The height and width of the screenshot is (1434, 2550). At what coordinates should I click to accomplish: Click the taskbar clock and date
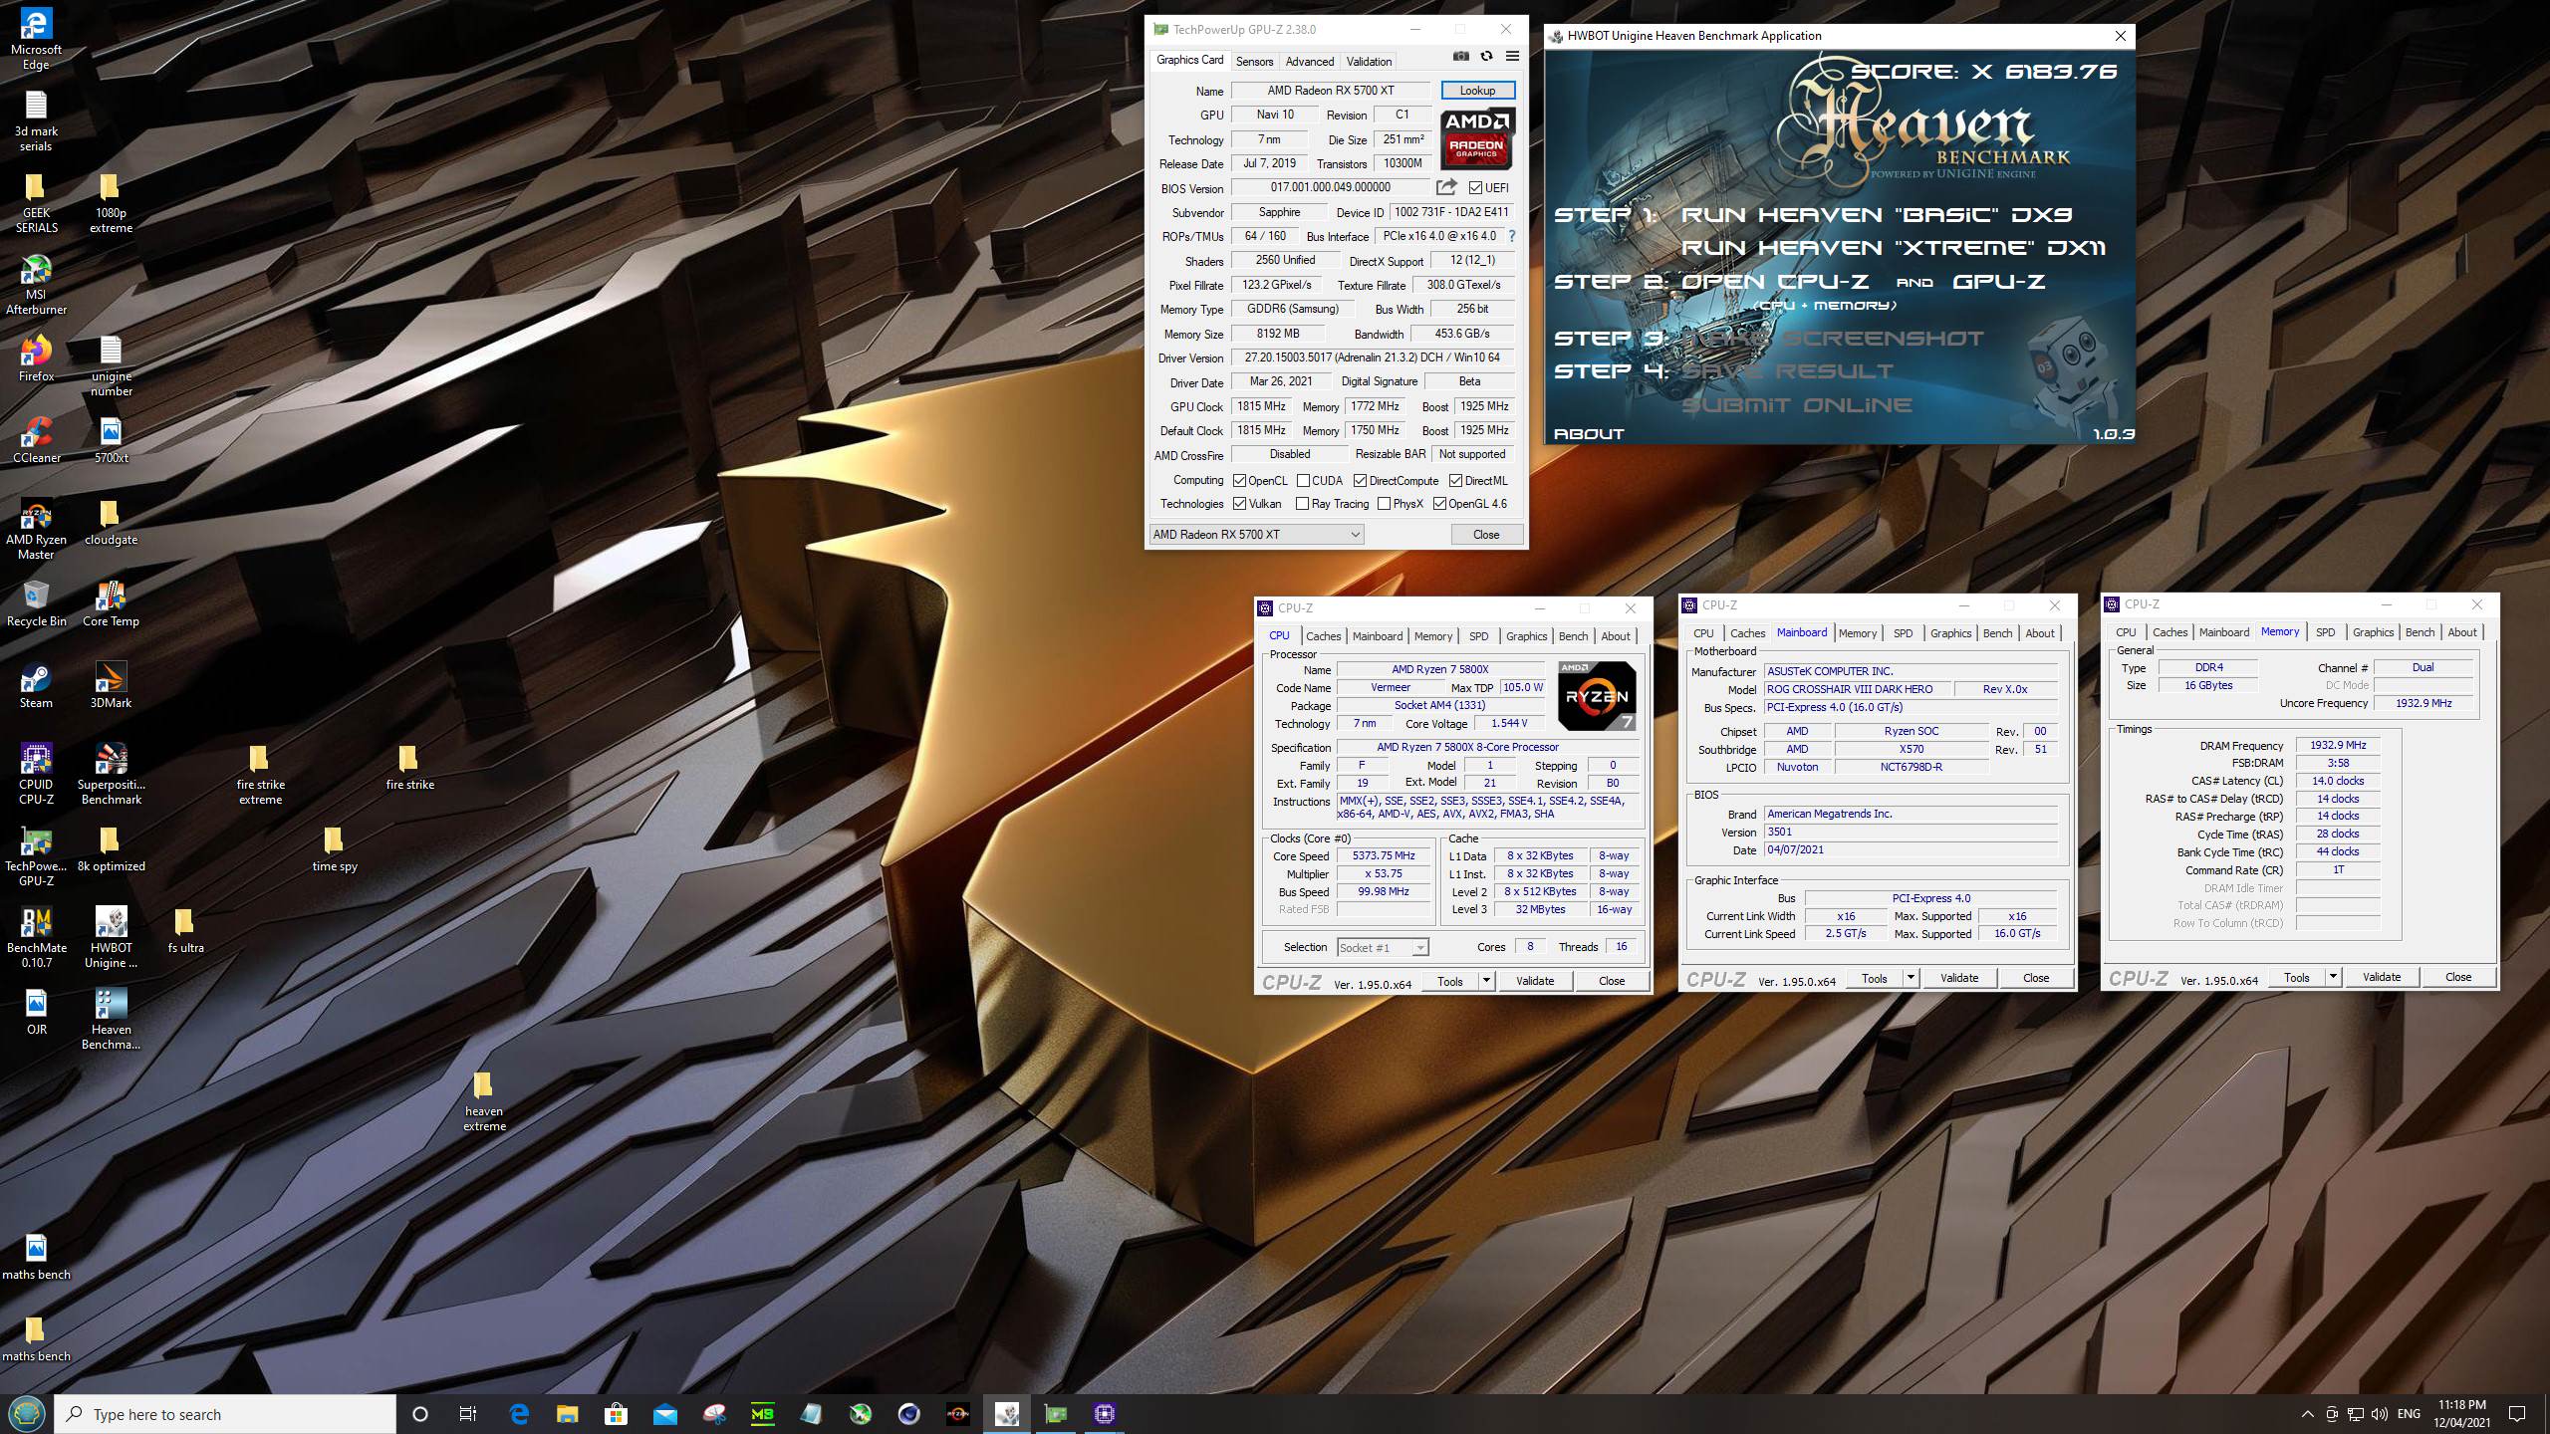(2461, 1414)
